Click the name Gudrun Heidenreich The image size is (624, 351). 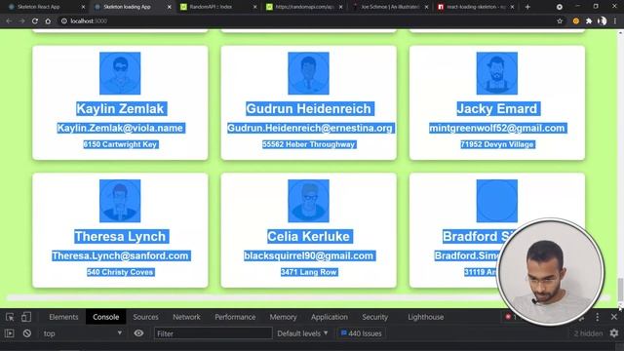308,108
